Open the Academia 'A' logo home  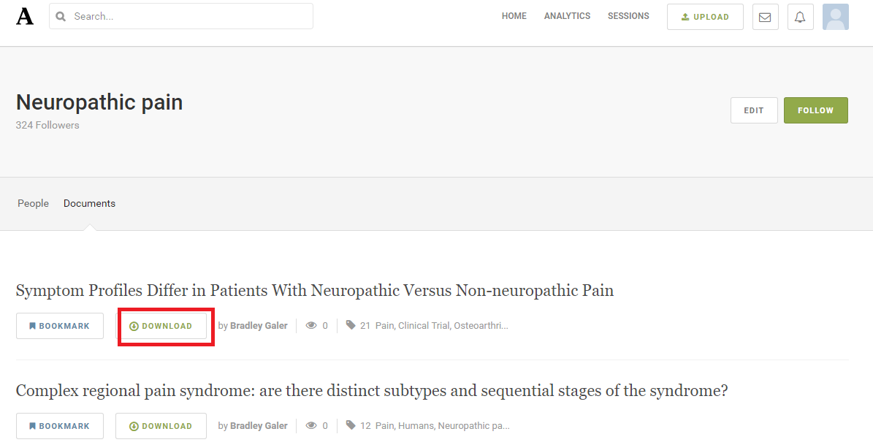pos(25,16)
